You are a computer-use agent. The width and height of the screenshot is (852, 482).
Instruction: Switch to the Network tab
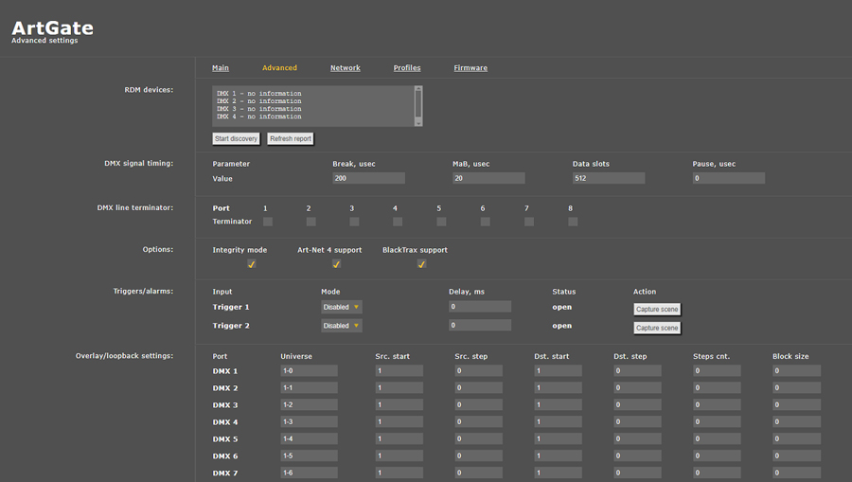(x=345, y=68)
